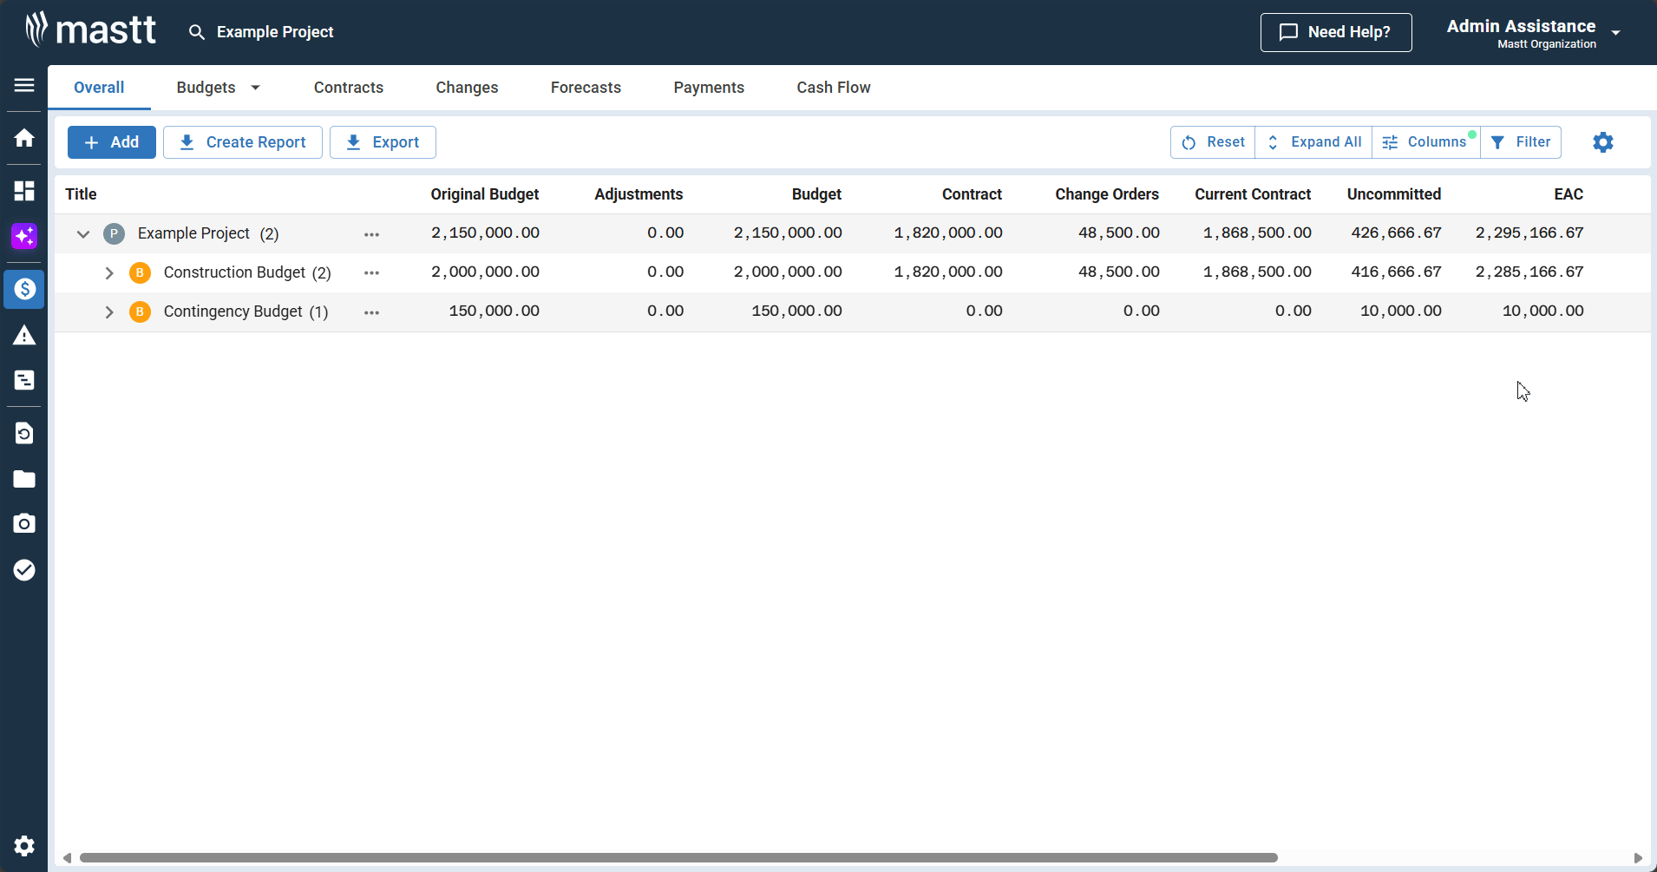Screen dimensions: 1657x872
Task: Open the Risk warning triangle icon
Action: click(24, 336)
